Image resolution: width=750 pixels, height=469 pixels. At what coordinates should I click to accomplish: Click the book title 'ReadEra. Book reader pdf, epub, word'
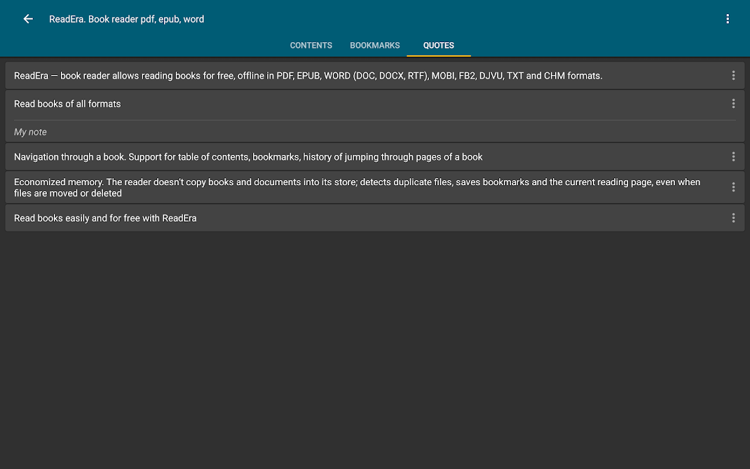(127, 19)
